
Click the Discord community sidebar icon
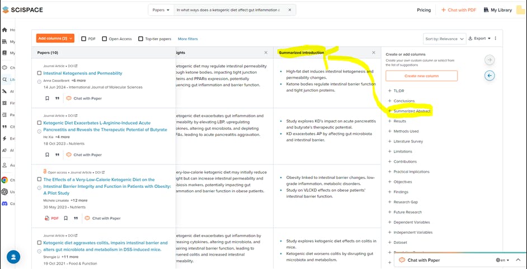4,204
